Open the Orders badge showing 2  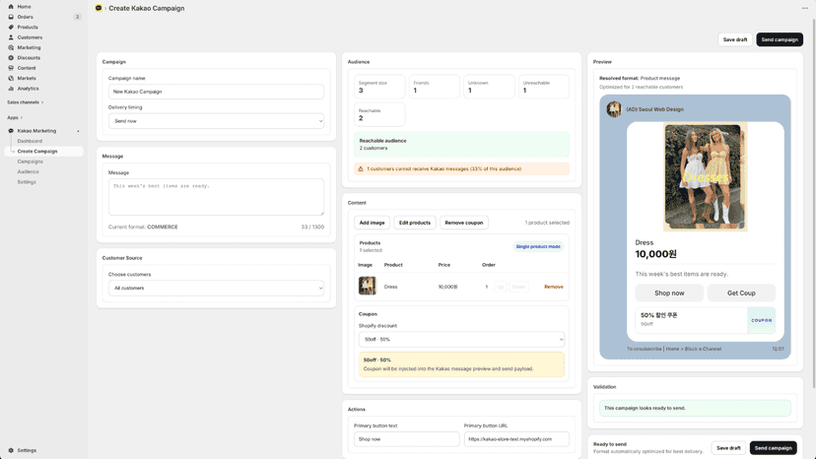tap(77, 17)
